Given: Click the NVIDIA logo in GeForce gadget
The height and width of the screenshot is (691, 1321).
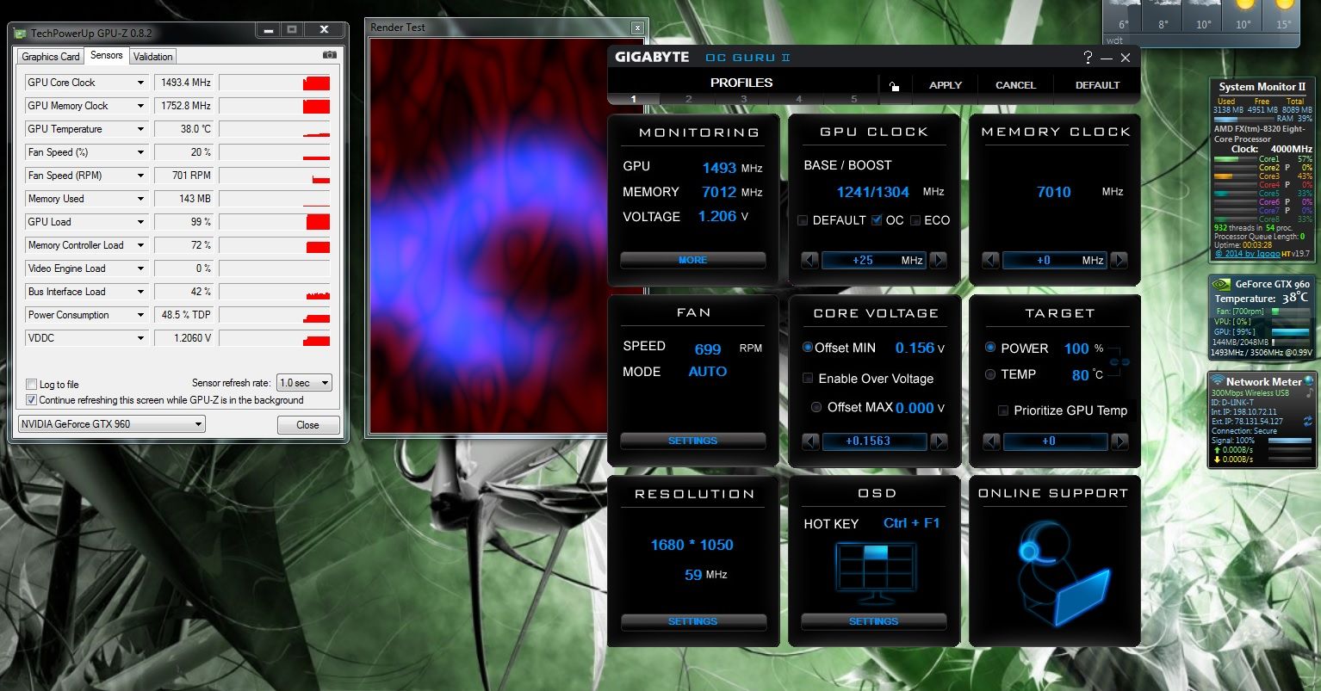Looking at the screenshot, I should coord(1221,284).
